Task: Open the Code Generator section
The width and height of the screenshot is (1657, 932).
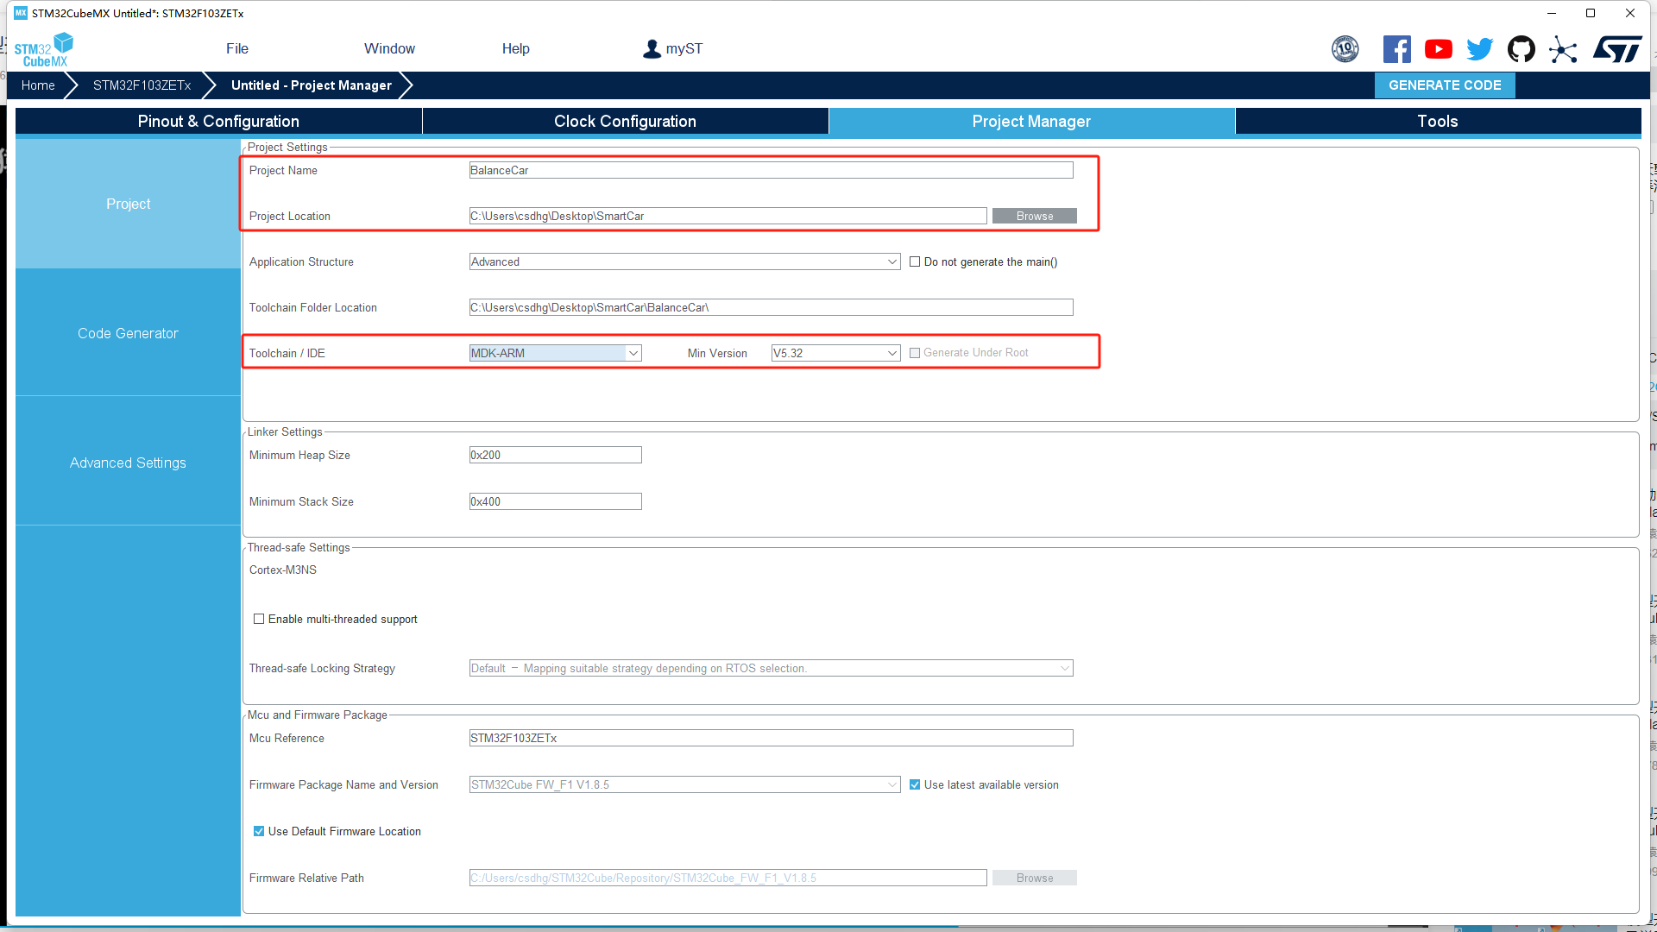Action: [128, 333]
